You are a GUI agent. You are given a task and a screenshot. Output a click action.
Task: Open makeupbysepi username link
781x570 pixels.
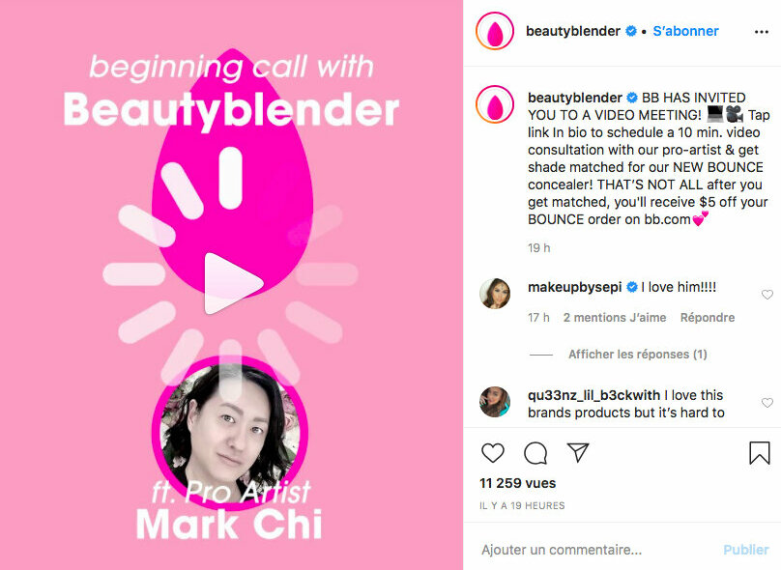575,287
